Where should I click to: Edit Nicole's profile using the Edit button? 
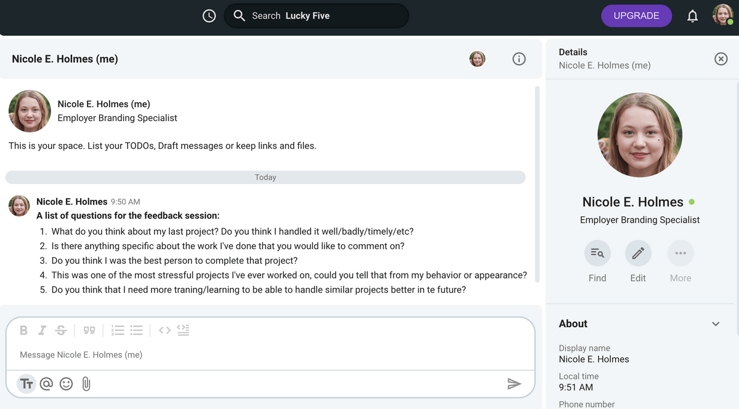[x=637, y=253]
